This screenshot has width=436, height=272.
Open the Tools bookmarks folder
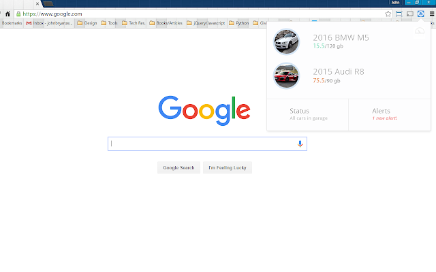(109, 23)
